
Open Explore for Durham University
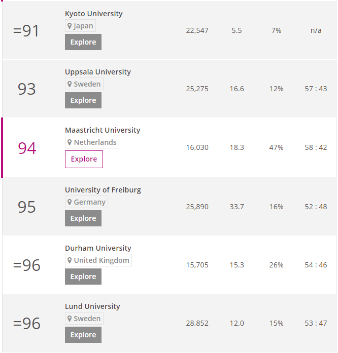coord(83,277)
